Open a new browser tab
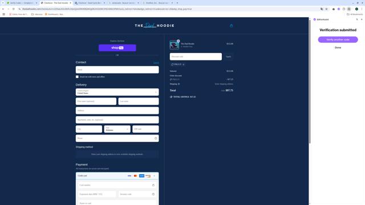This screenshot has height=205, width=365. click(x=177, y=3)
